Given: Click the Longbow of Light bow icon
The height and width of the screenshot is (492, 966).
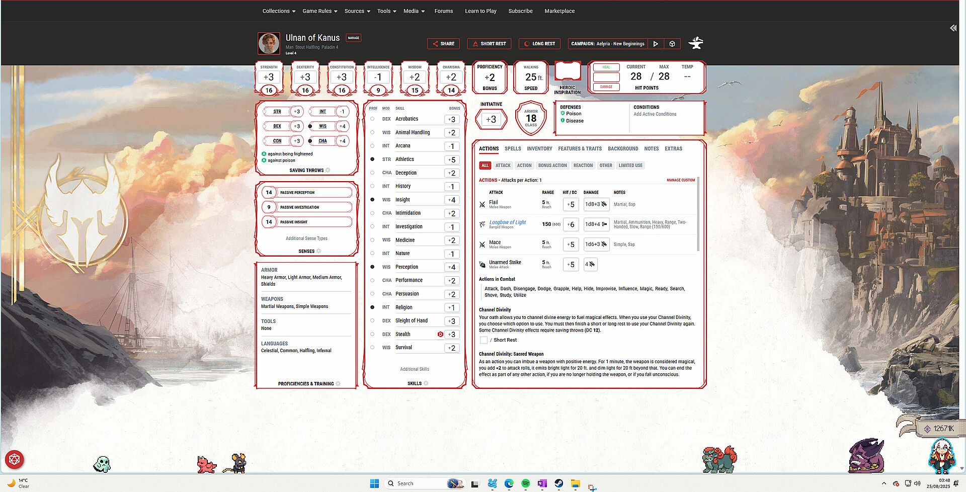Looking at the screenshot, I should coord(482,224).
